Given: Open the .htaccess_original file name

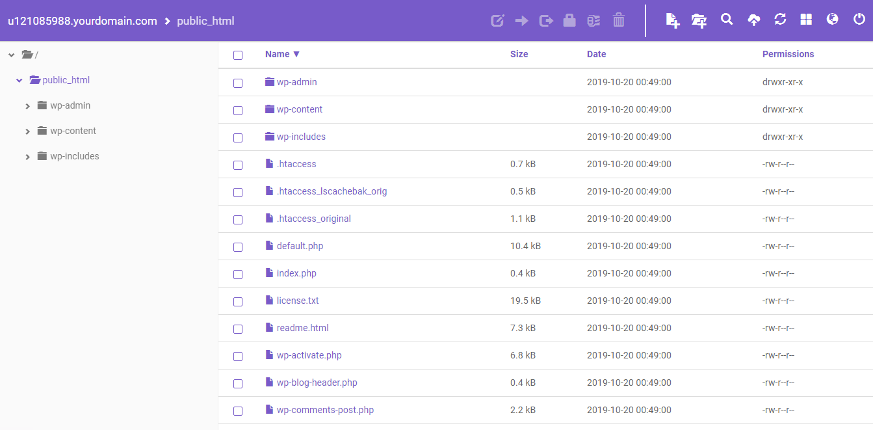Looking at the screenshot, I should click(x=314, y=219).
